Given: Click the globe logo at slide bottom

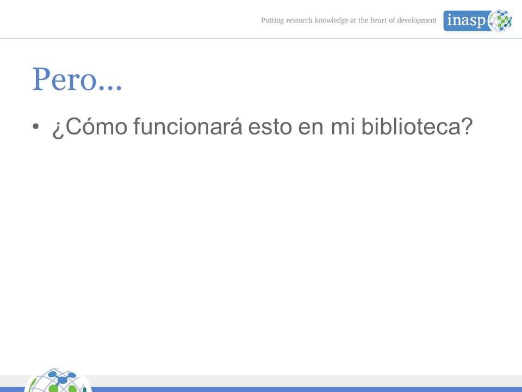Looking at the screenshot, I should 58,380.
